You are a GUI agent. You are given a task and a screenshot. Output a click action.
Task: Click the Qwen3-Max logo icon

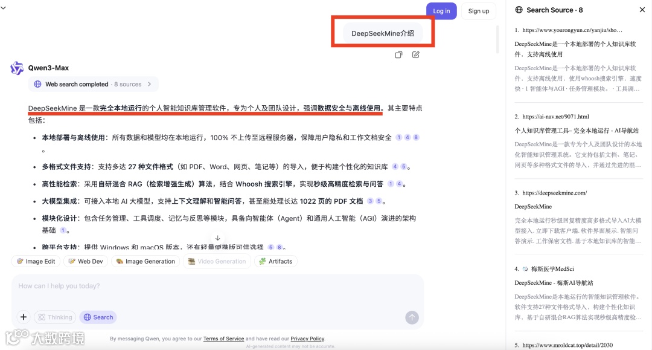(x=17, y=68)
